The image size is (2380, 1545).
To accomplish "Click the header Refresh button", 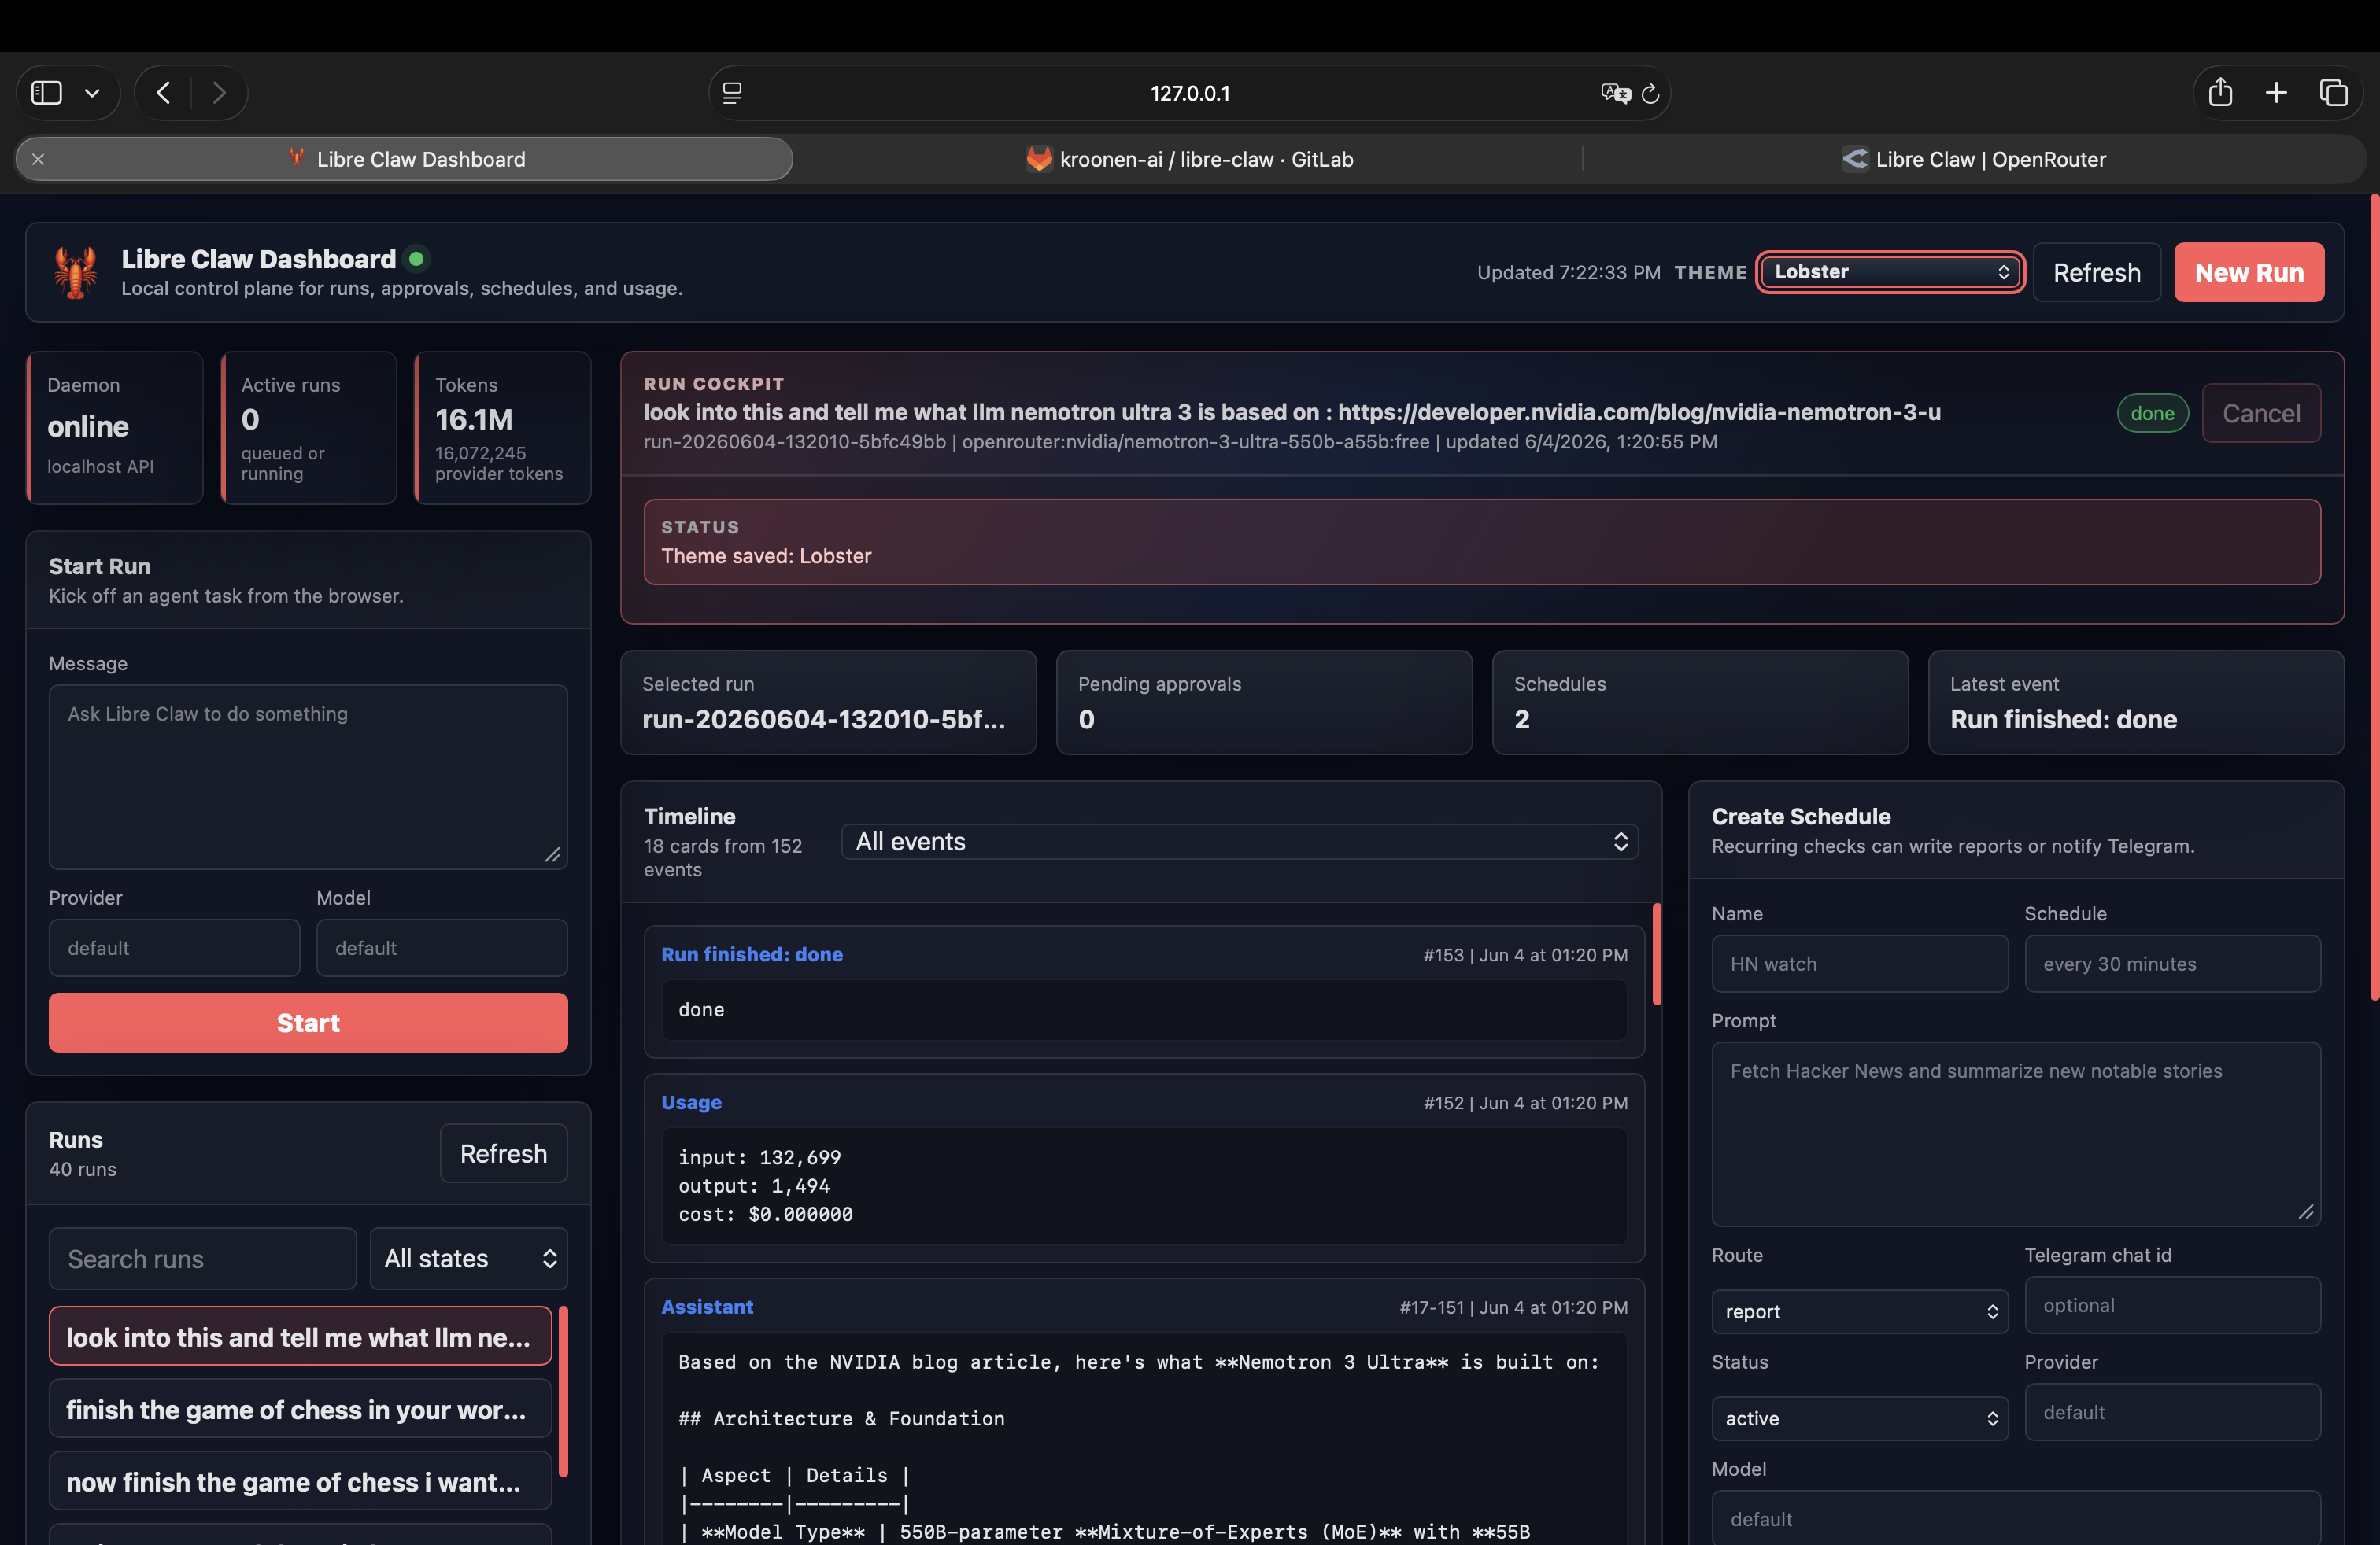I will 2096,272.
